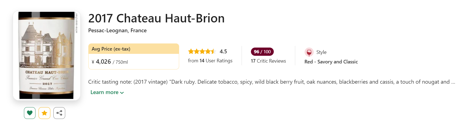The height and width of the screenshot is (120, 465).
Task: Click the ellipsis ending the tasting note
Action: pos(453,82)
